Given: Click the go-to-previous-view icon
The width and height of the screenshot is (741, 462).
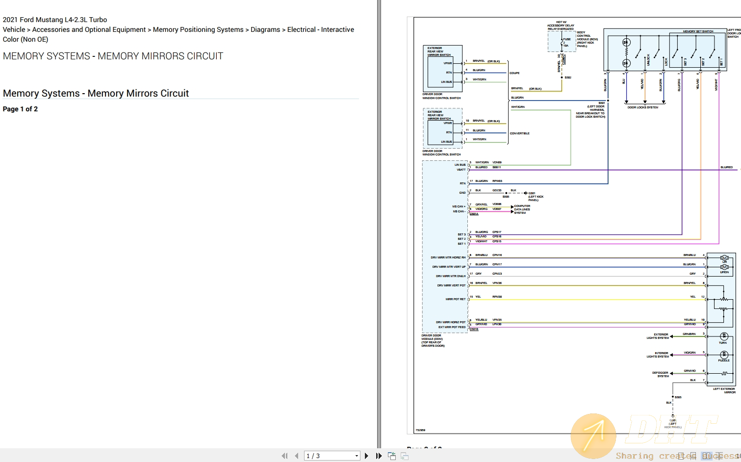Looking at the screenshot, I should coord(391,456).
